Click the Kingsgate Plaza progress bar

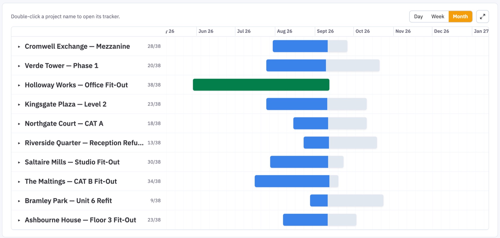coord(316,104)
